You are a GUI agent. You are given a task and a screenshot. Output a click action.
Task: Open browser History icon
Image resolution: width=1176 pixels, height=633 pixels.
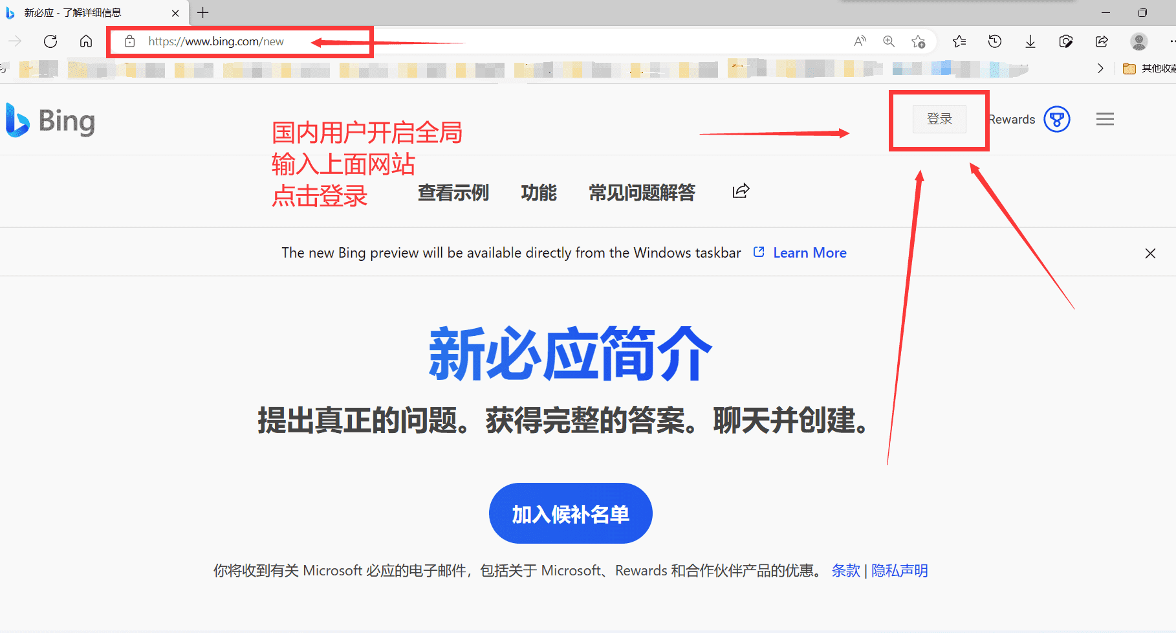[995, 41]
